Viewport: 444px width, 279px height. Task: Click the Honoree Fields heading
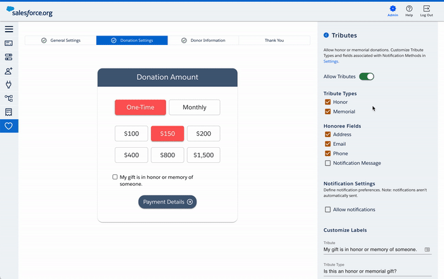point(342,126)
